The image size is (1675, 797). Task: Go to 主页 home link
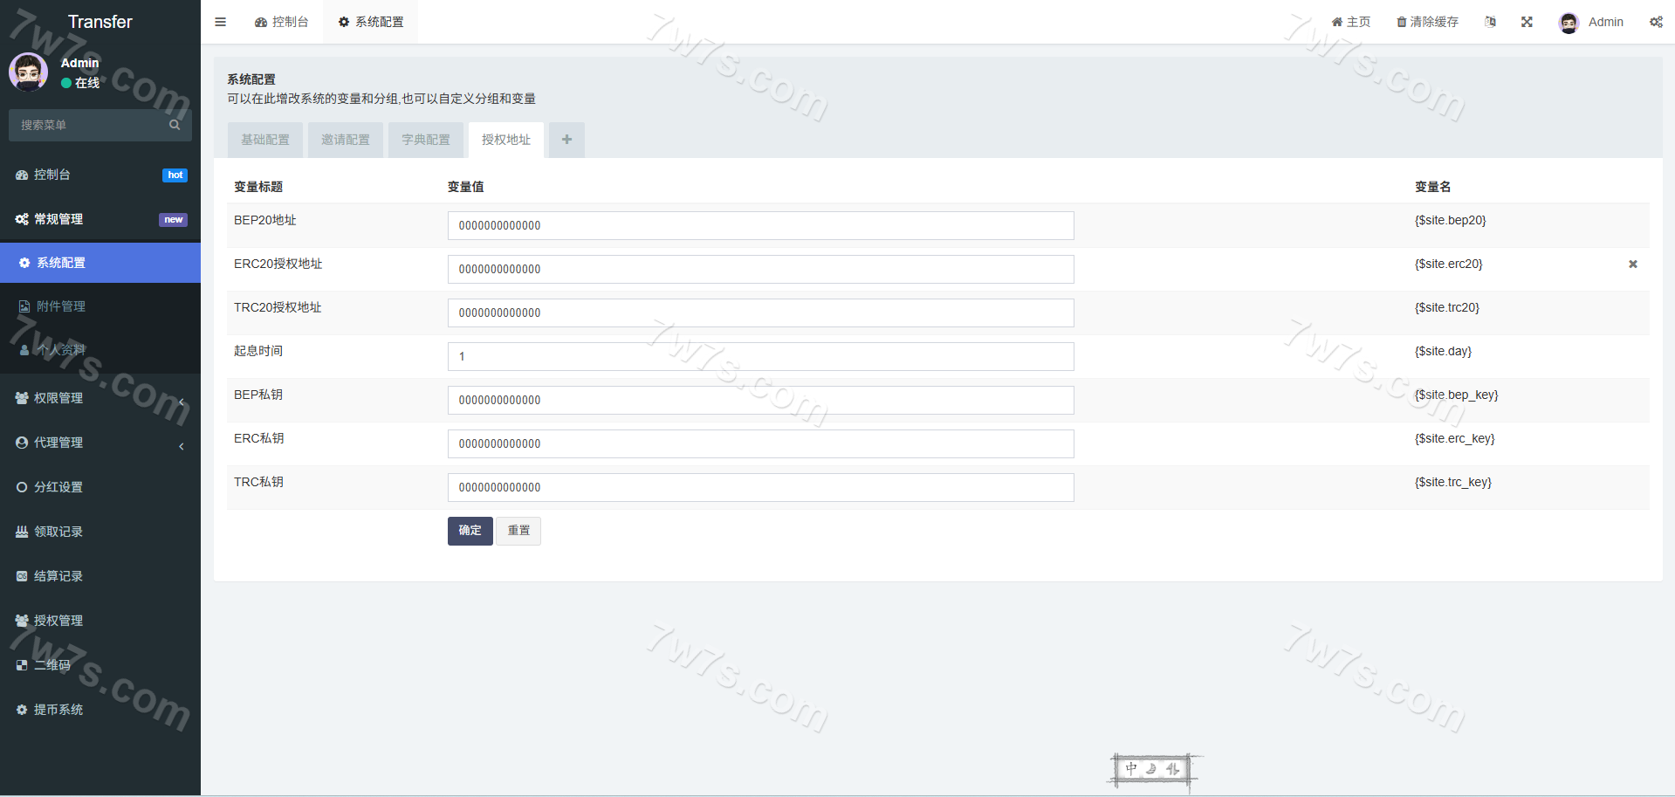[x=1350, y=22]
